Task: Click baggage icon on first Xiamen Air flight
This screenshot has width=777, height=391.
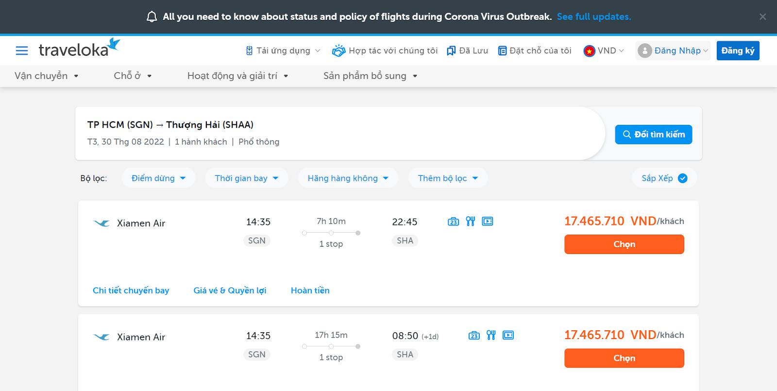Action: coord(453,221)
